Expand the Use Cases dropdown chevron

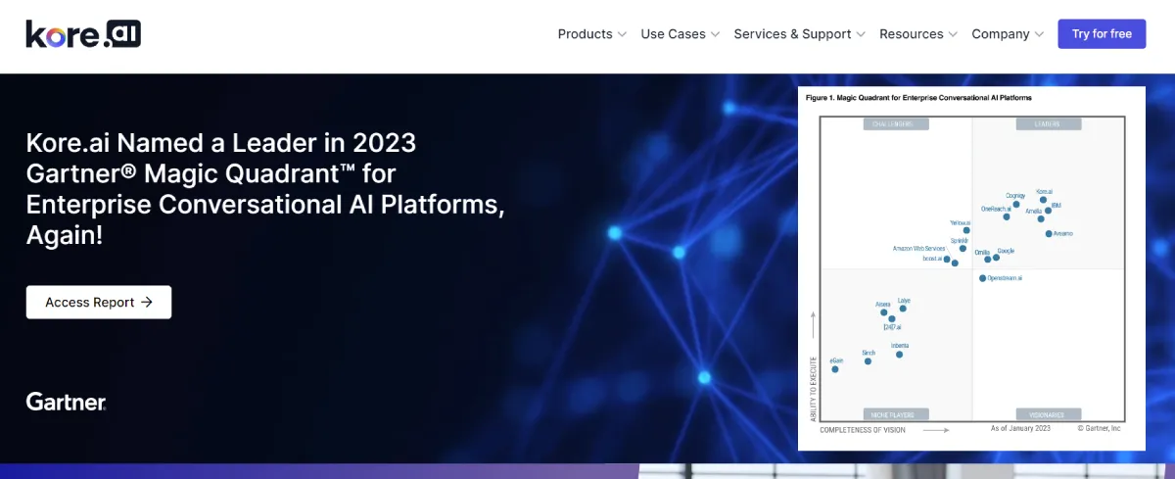(715, 34)
